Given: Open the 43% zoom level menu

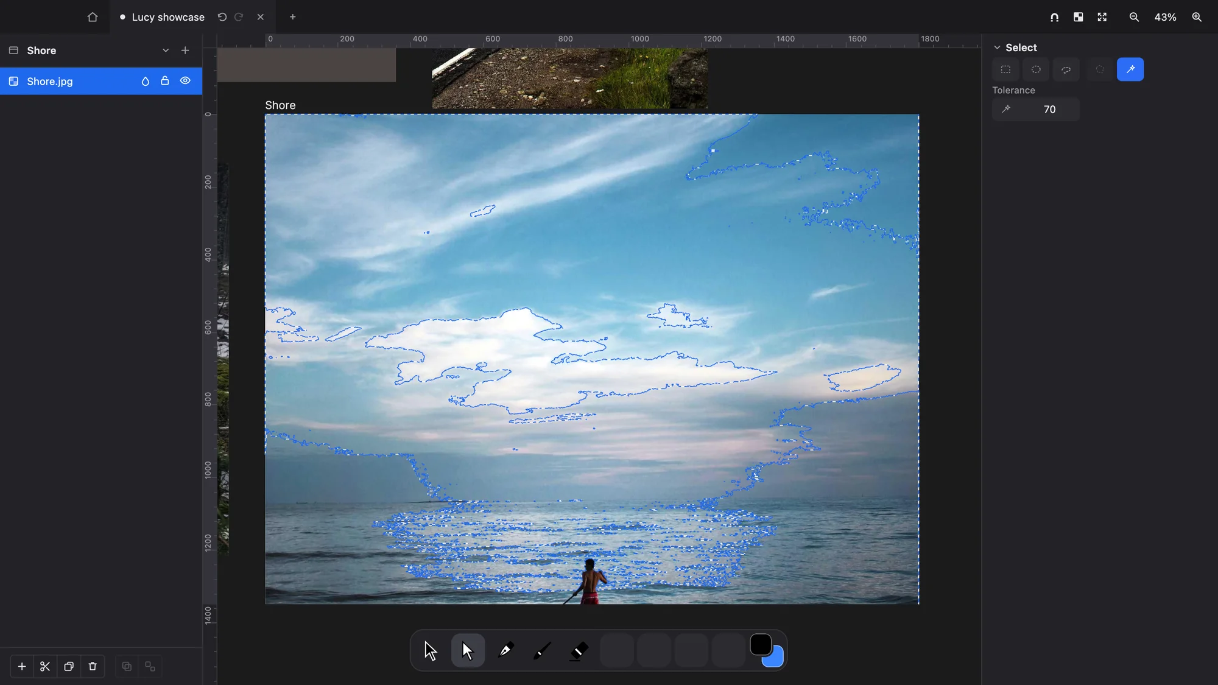Looking at the screenshot, I should coord(1165,17).
